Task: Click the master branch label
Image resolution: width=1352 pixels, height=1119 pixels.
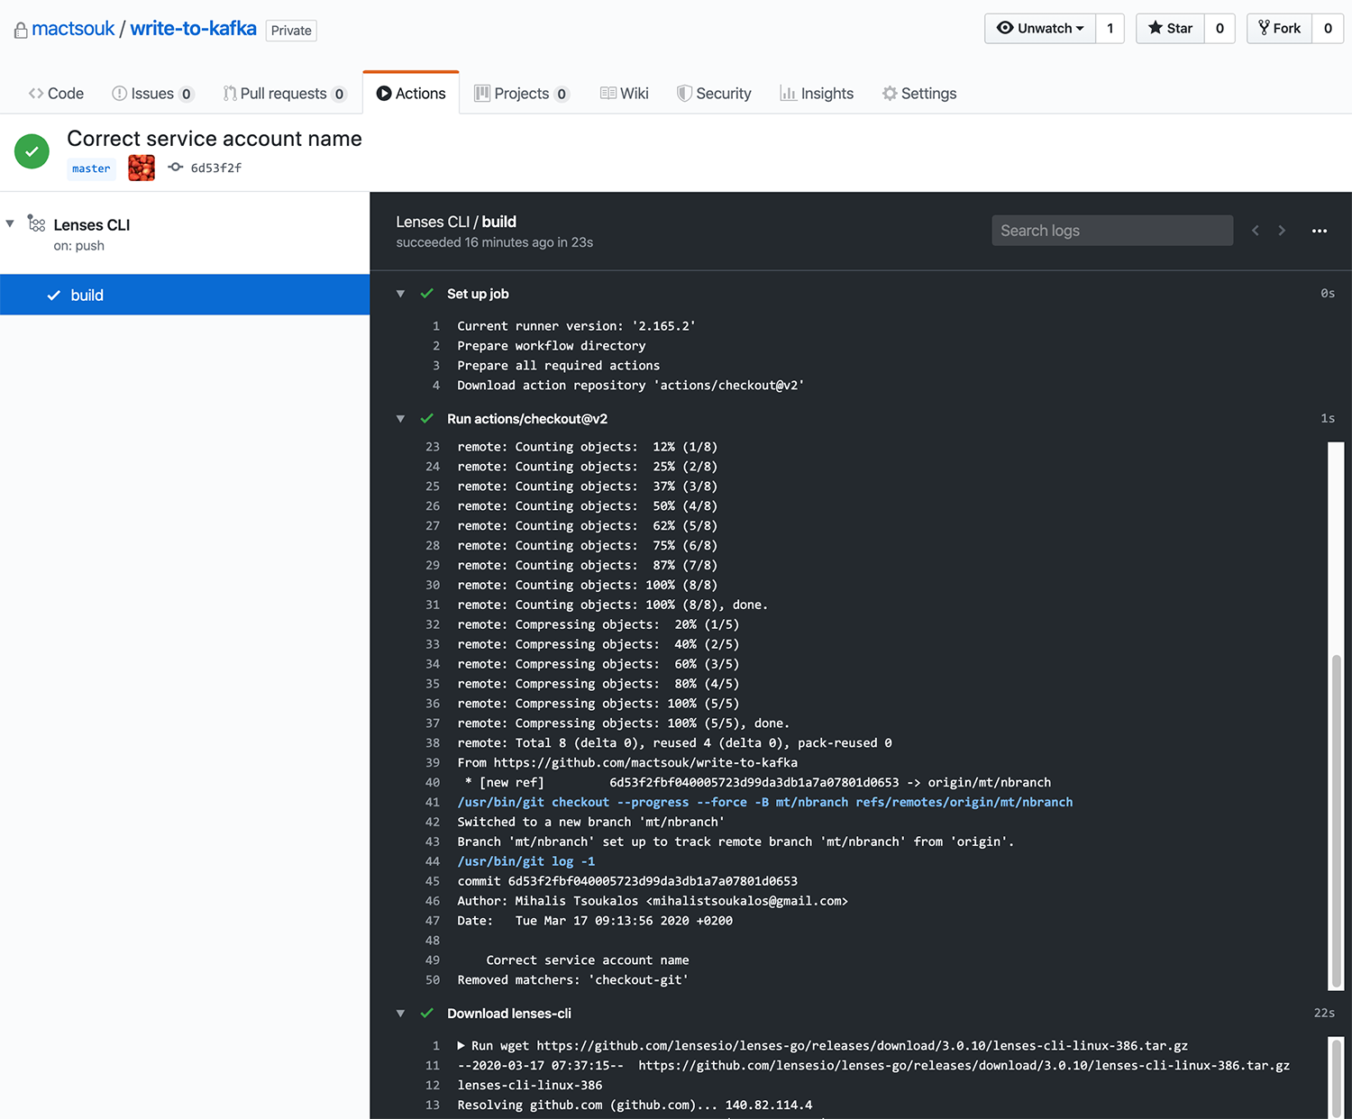Action: [91, 168]
